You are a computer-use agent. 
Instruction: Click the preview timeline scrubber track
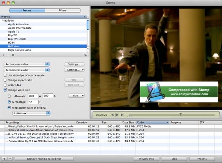172,115
